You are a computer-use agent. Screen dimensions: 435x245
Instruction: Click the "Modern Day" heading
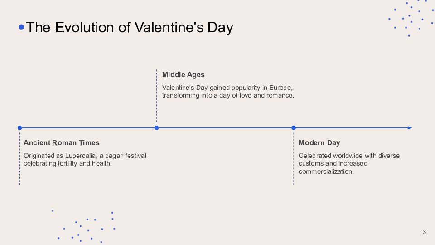(319, 143)
